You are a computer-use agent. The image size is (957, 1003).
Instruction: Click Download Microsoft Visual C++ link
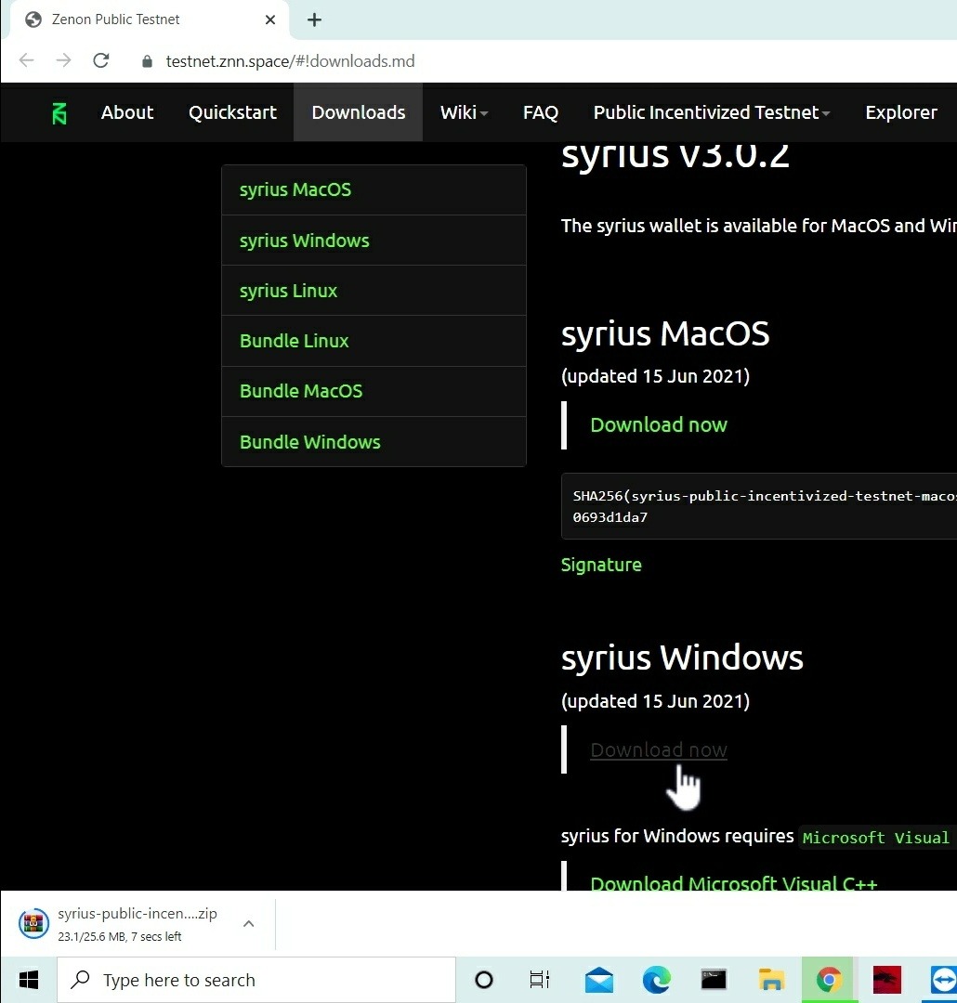(x=734, y=883)
